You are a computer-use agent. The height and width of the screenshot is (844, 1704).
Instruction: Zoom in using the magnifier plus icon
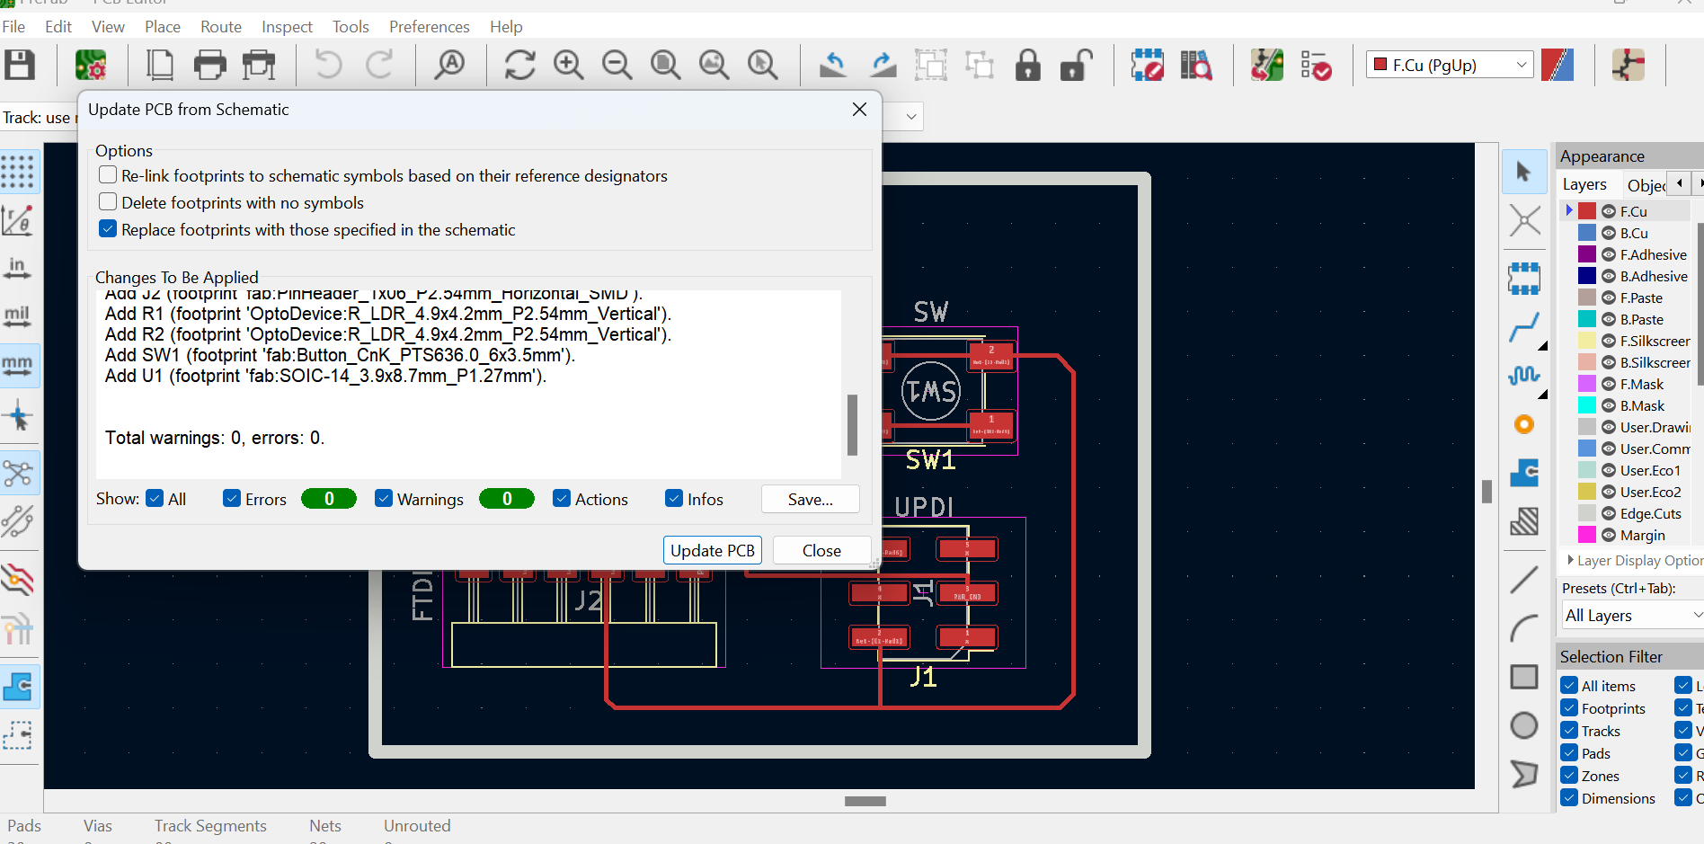[x=568, y=66]
